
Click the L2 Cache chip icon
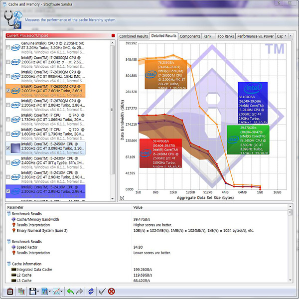(x=13, y=275)
